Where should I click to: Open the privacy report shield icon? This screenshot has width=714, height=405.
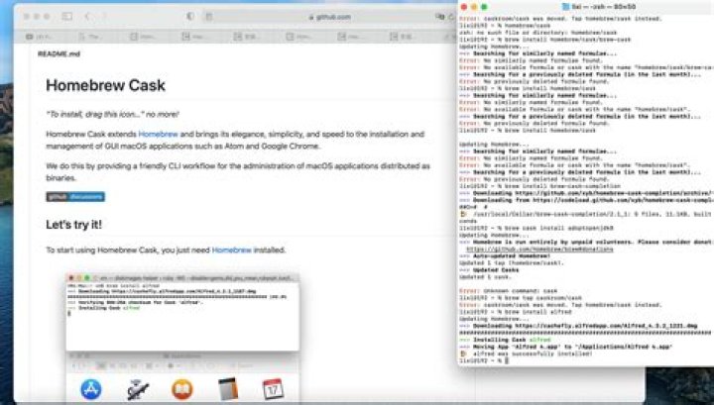[x=190, y=17]
